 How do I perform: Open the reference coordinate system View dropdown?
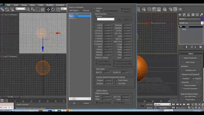click(x=63, y=9)
